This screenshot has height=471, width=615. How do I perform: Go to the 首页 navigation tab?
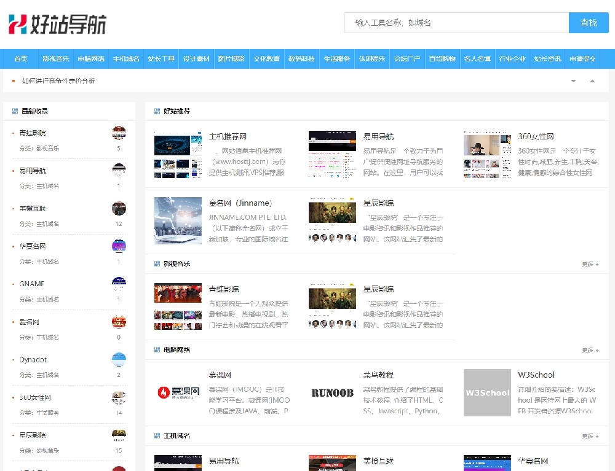click(x=21, y=59)
